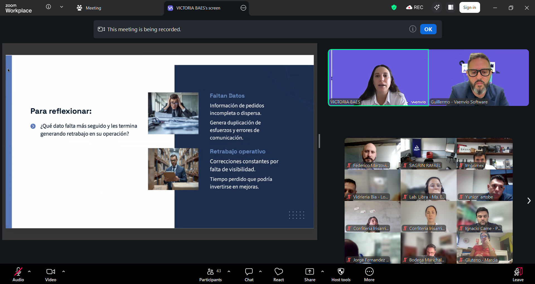The width and height of the screenshot is (535, 284).
Task: Open the meeting information icon
Action: point(49,7)
